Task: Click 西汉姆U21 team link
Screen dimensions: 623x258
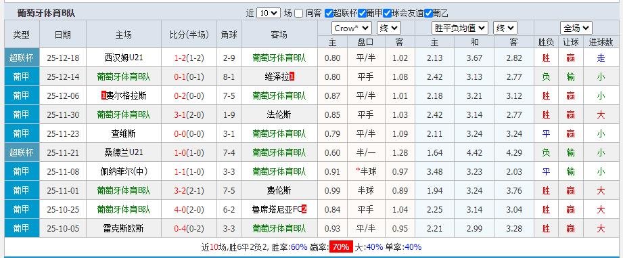Action: 124,58
